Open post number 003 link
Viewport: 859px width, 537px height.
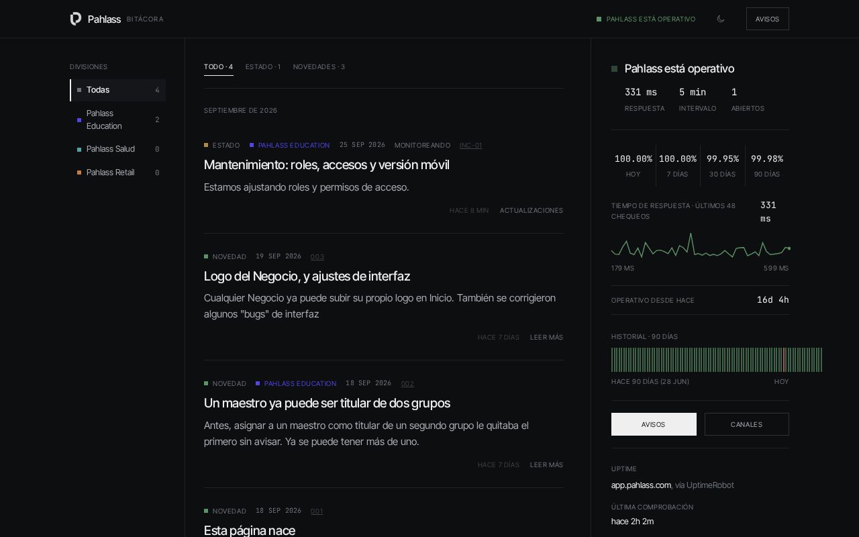pos(317,256)
